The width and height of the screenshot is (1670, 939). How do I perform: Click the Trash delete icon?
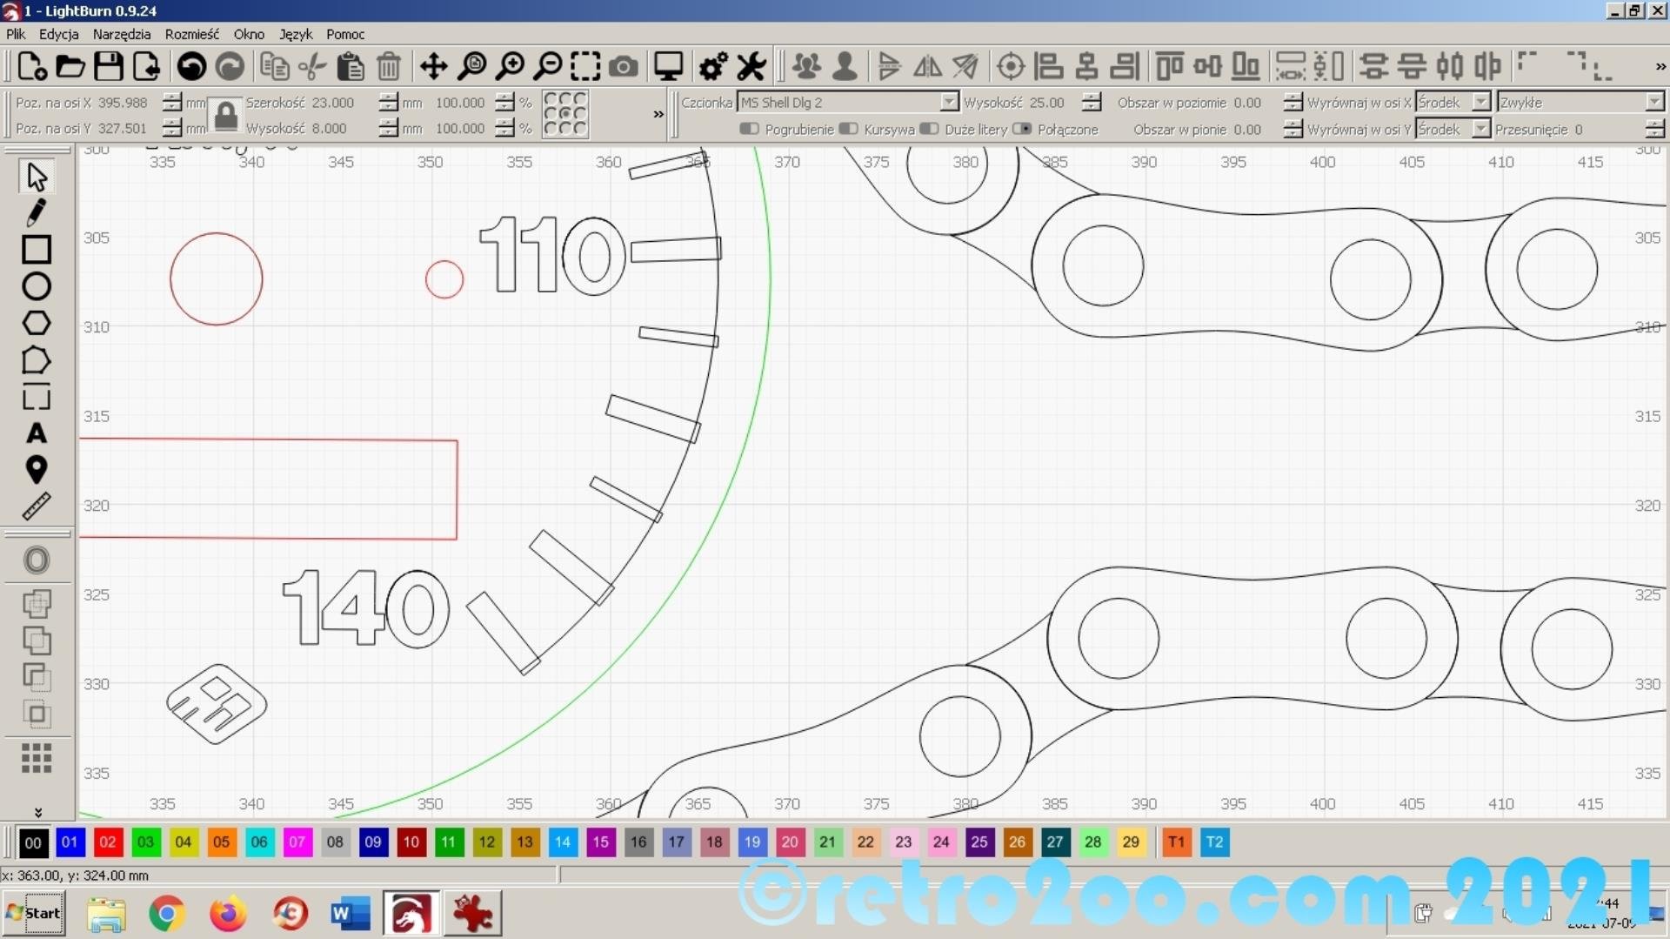tap(389, 66)
